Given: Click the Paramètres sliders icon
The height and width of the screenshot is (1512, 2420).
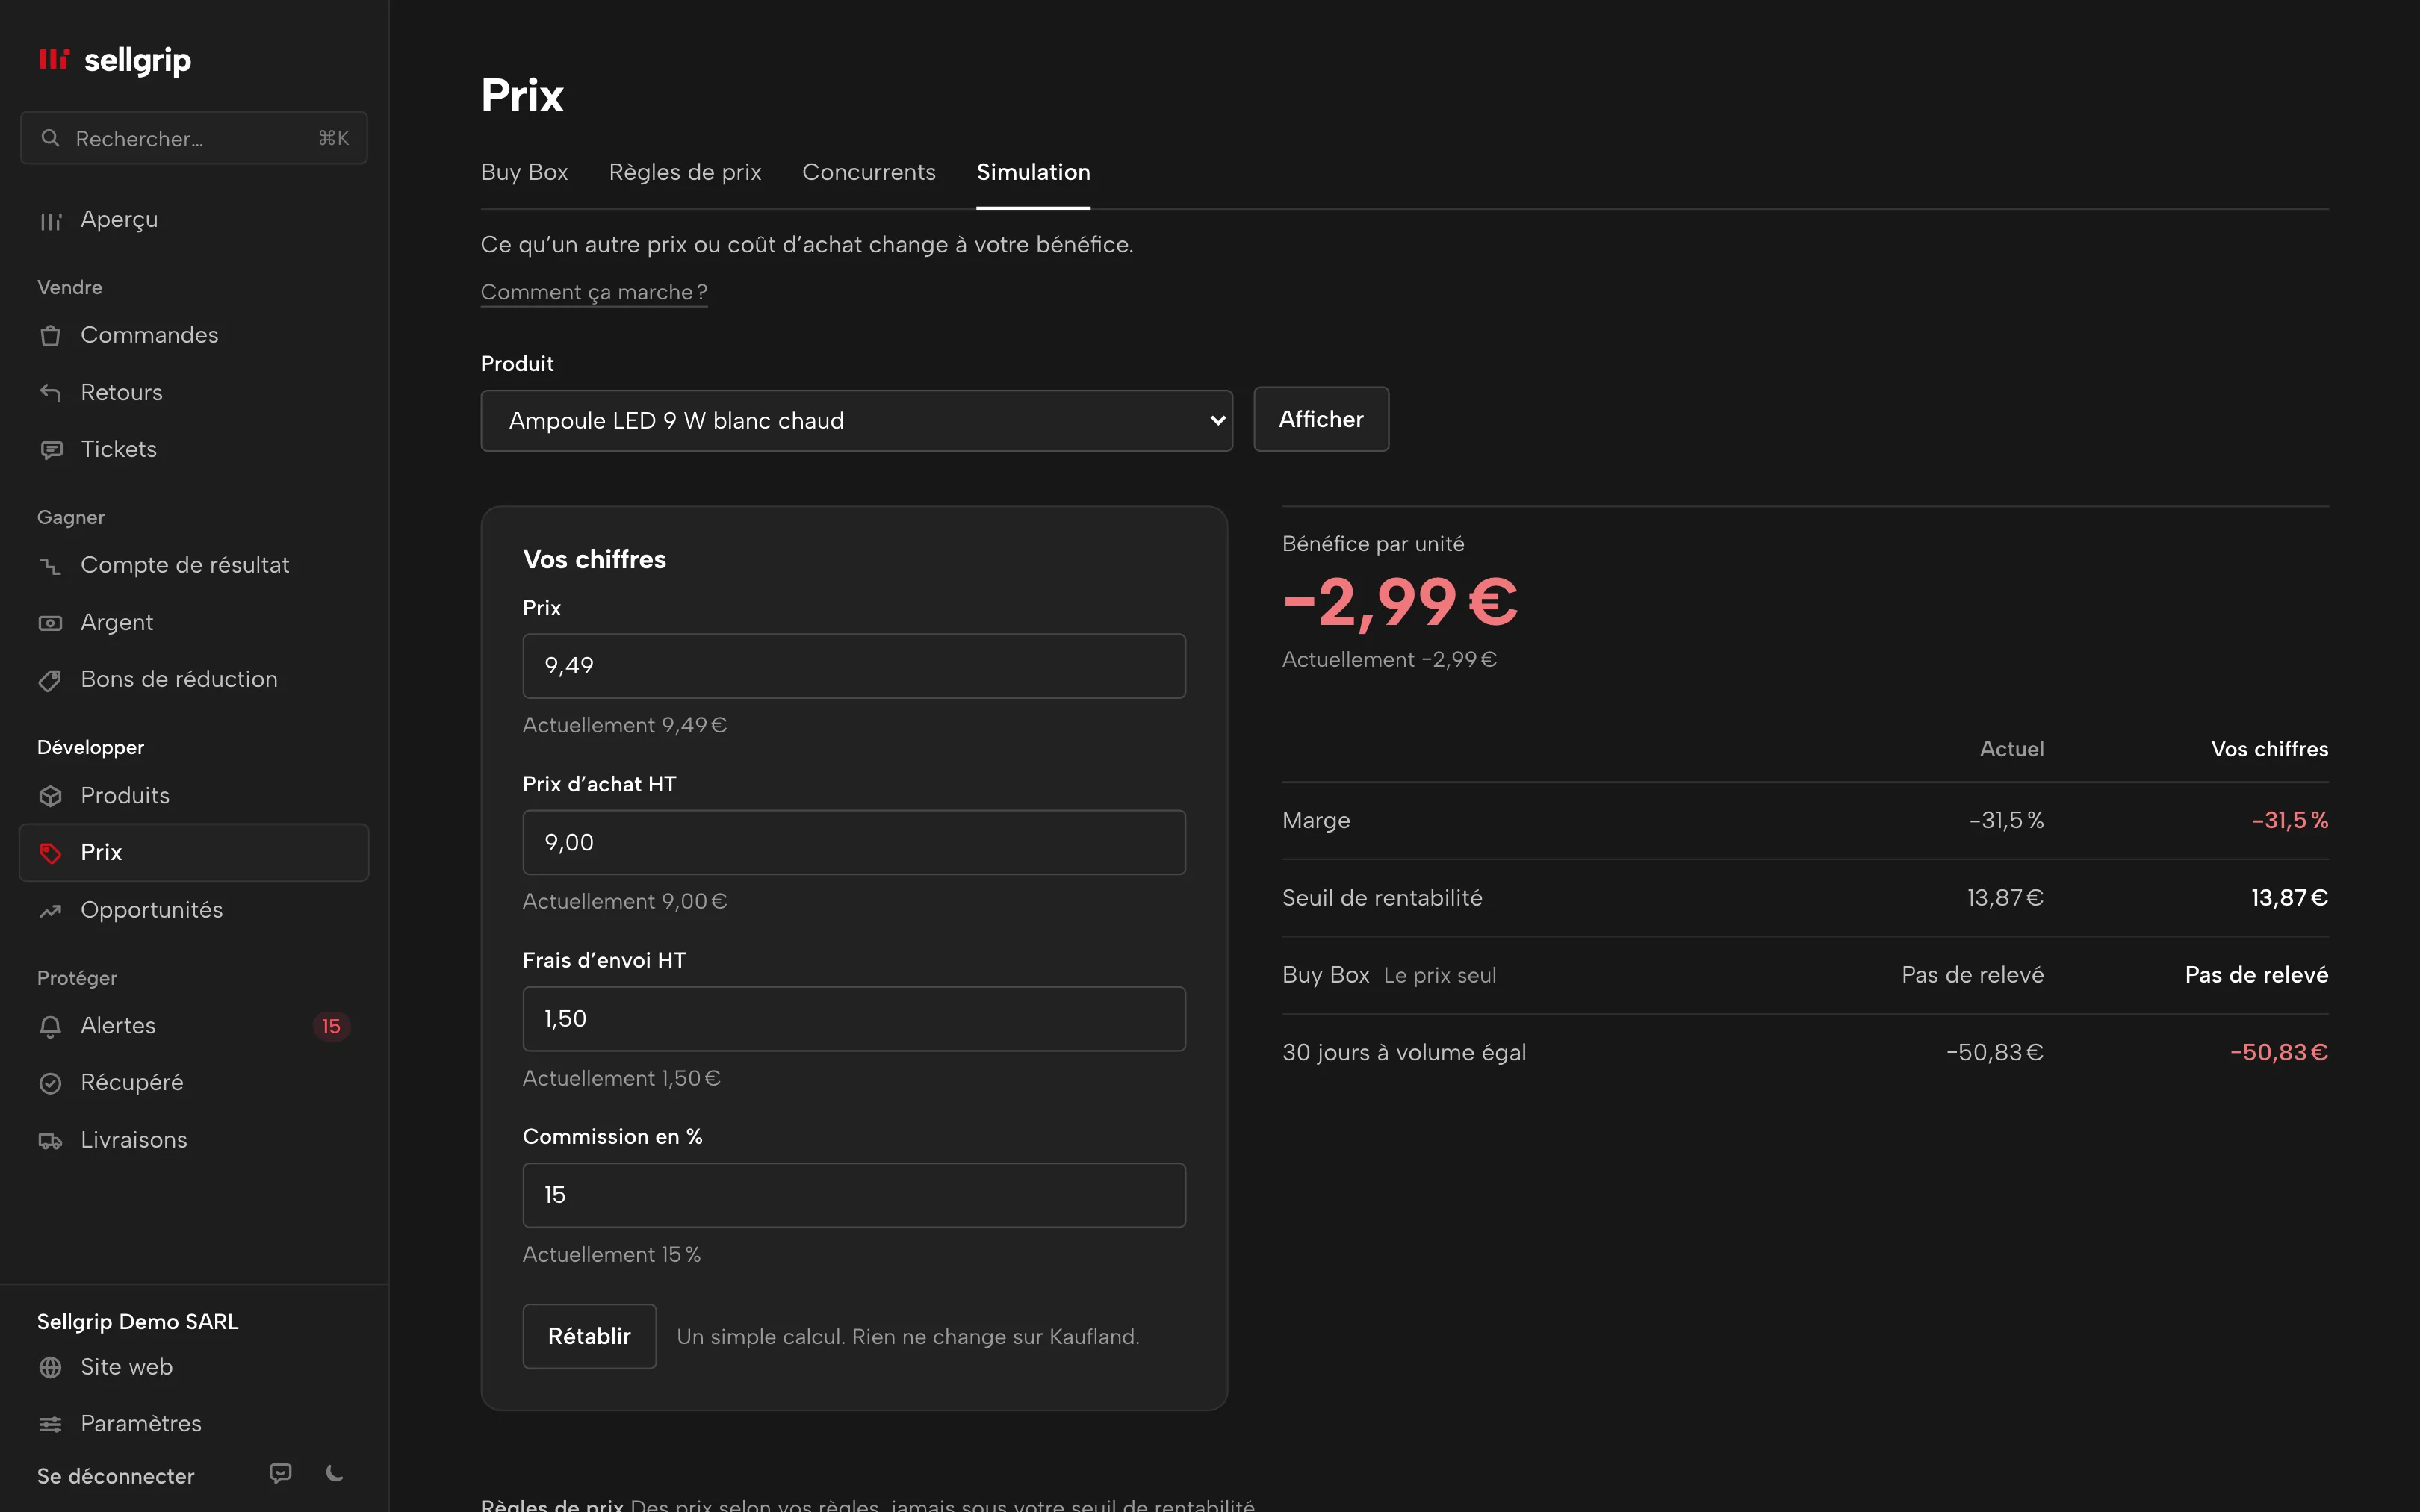Looking at the screenshot, I should click(50, 1424).
